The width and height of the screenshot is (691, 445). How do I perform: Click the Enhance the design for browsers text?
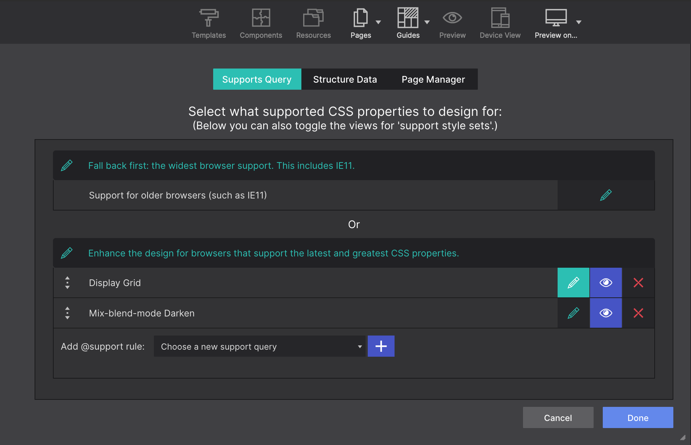point(274,253)
